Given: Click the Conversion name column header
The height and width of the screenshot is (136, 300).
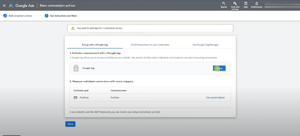Looking at the screenshot, I should pyautogui.click(x=118, y=90).
